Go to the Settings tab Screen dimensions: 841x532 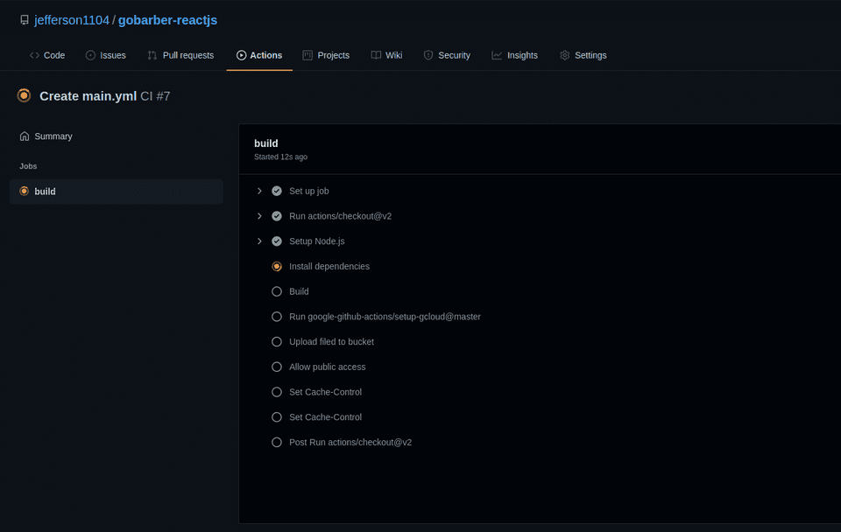tap(583, 55)
